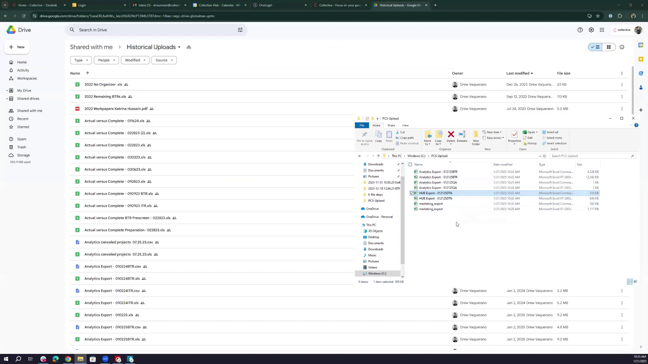
Task: Open Google apps grid icon
Action: point(602,30)
